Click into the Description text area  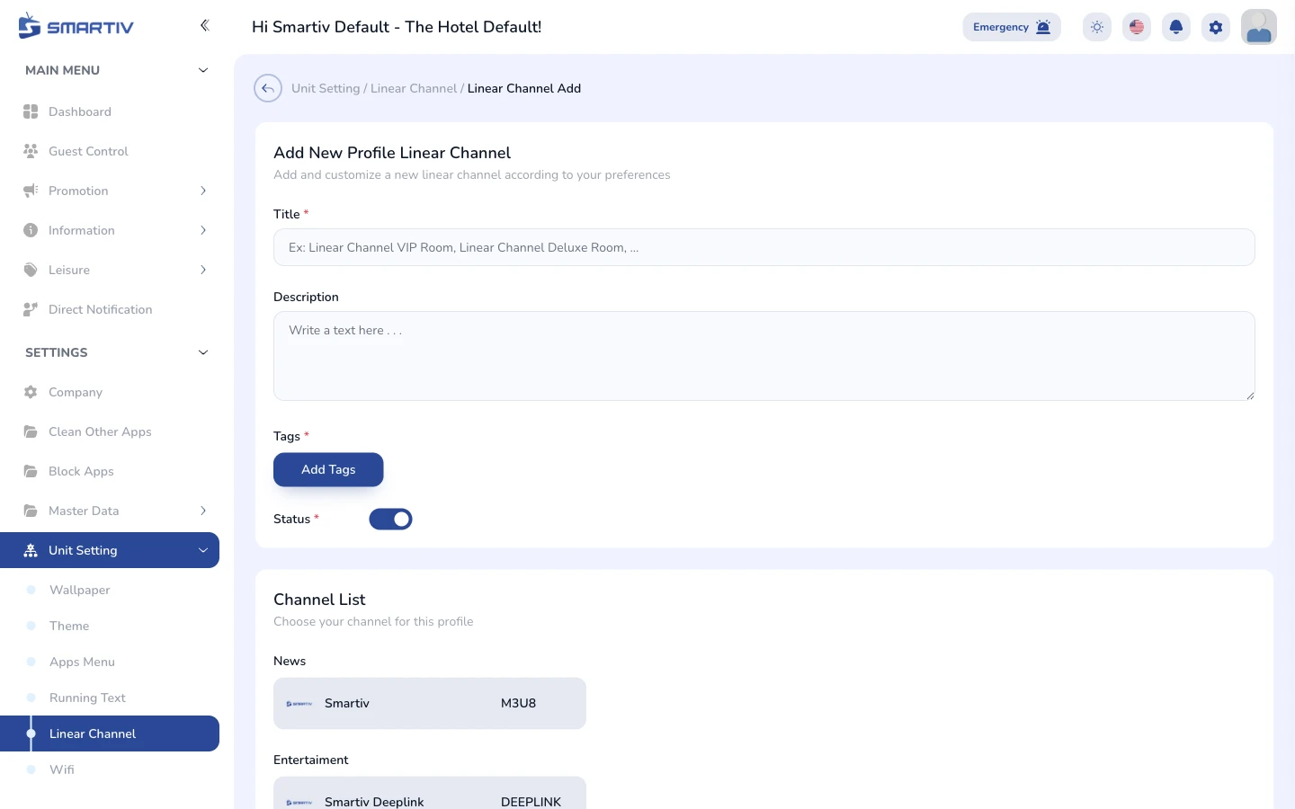(764, 356)
